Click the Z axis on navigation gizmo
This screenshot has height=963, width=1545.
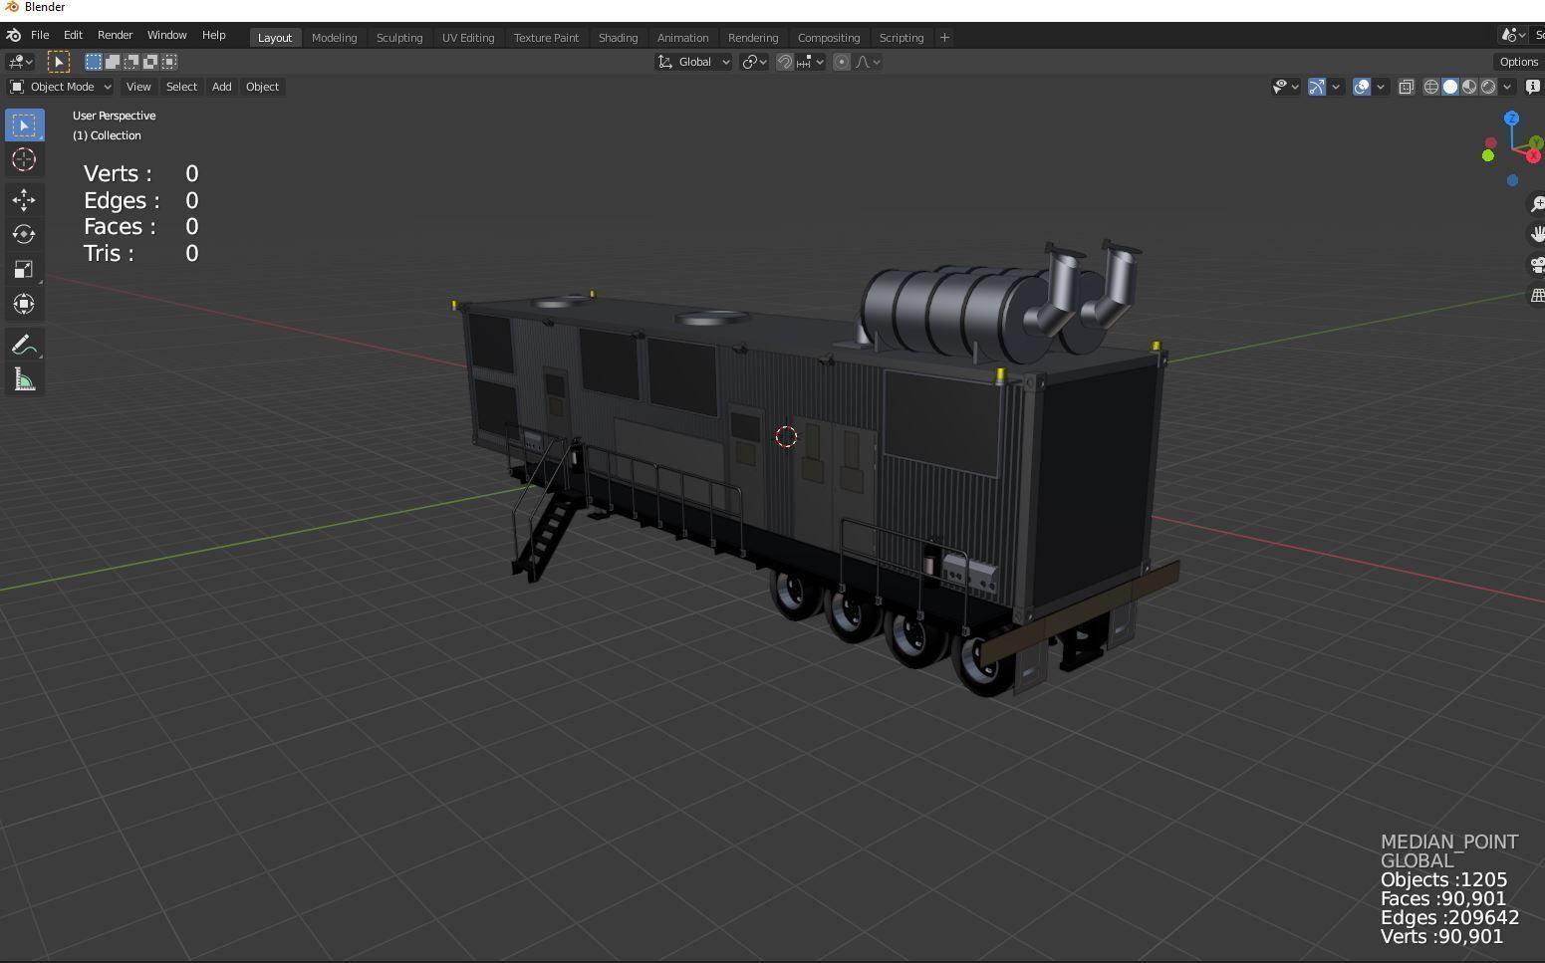[x=1512, y=119]
